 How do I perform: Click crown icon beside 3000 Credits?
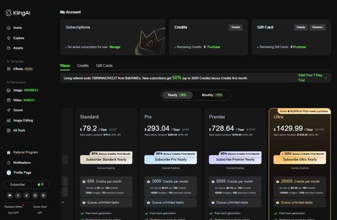click(x=148, y=182)
